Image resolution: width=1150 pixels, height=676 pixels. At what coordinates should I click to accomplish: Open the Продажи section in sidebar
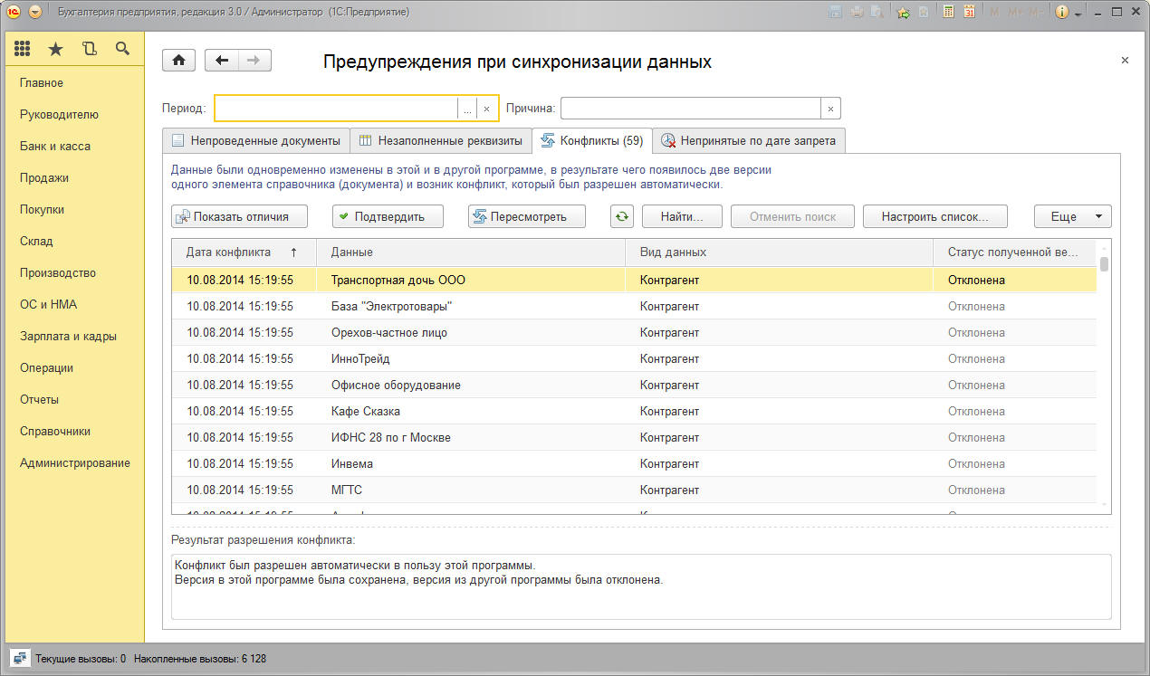(44, 177)
